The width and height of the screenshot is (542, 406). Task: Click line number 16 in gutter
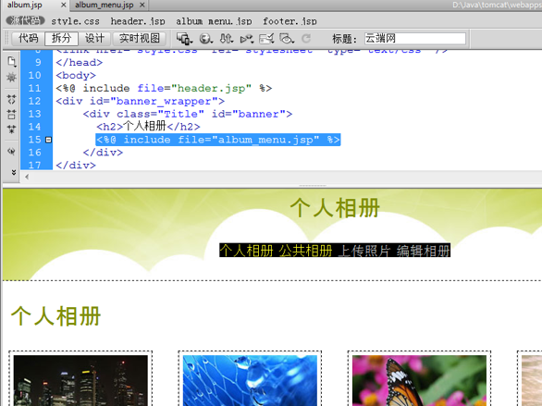point(34,153)
